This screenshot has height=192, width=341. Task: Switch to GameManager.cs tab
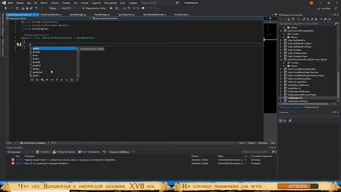78,14
